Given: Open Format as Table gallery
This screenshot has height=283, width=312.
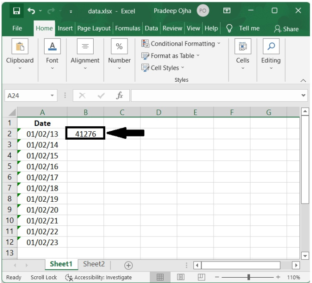Looking at the screenshot, I should (170, 56).
